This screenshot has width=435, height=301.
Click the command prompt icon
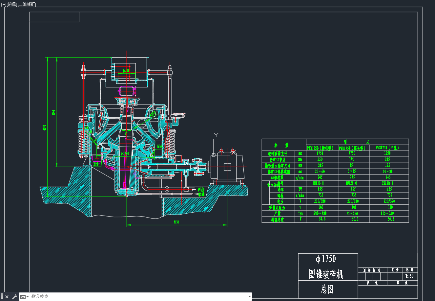(x=23, y=297)
